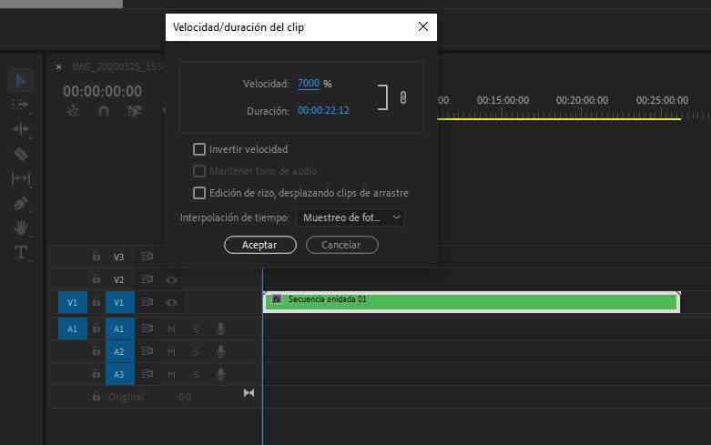Screen dimensions: 711x445
Task: Toggle sync lock for track V3
Action: [x=147, y=257]
